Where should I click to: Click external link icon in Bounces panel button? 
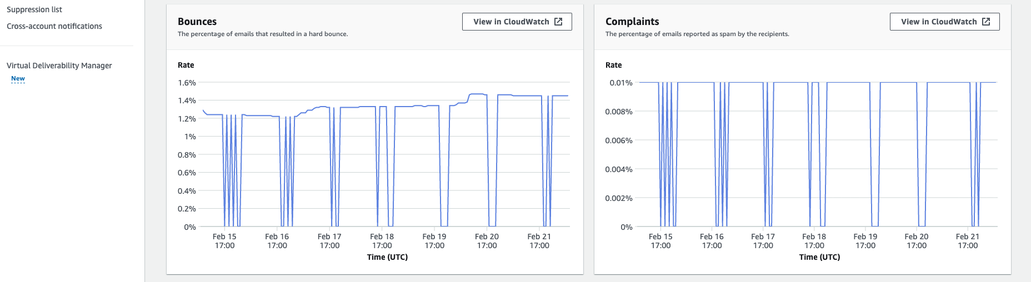pos(558,22)
